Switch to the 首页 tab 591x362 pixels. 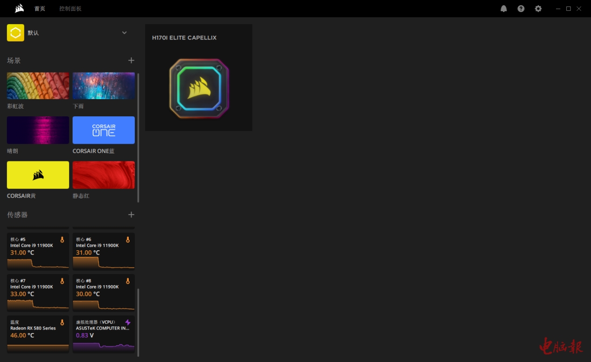click(x=40, y=9)
